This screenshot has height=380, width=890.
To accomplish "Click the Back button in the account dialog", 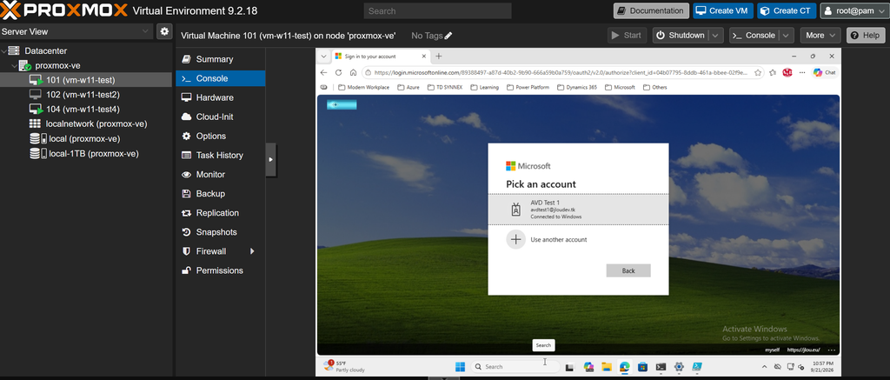I will coord(628,270).
